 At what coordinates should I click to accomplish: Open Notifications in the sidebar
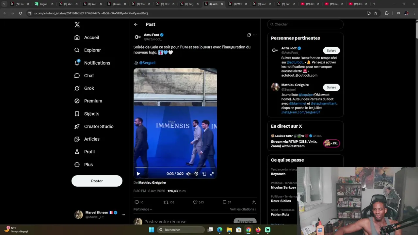(x=92, y=63)
